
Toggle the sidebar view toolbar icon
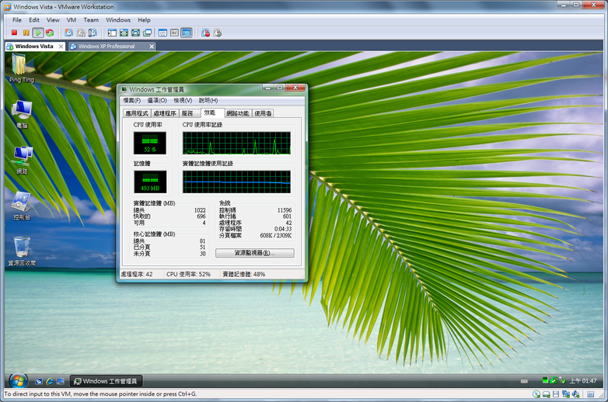click(x=112, y=33)
